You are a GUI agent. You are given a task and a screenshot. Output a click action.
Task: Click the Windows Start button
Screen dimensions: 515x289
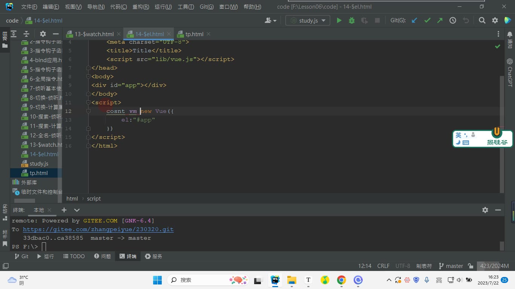click(x=157, y=280)
